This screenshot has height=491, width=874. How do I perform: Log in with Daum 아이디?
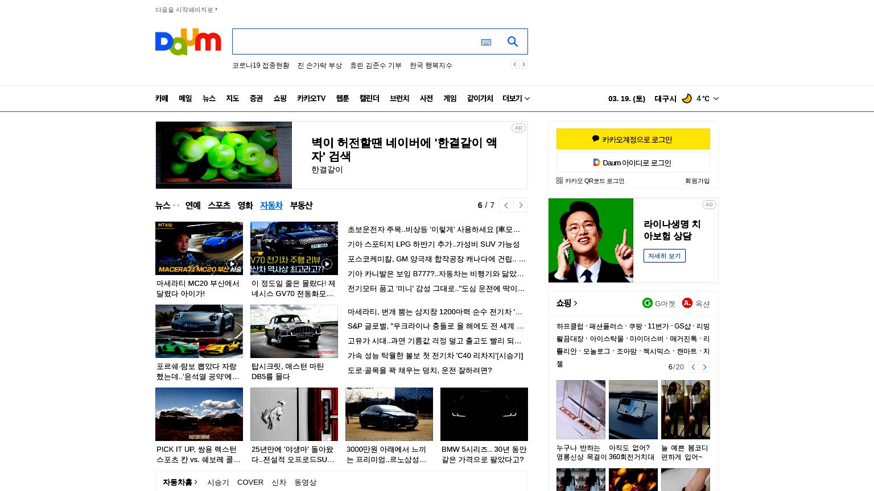tap(633, 163)
